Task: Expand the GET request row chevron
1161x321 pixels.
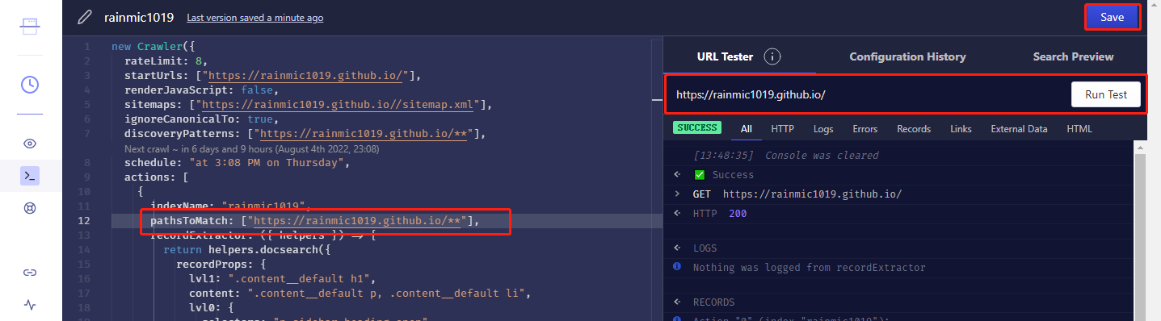Action: tap(677, 194)
